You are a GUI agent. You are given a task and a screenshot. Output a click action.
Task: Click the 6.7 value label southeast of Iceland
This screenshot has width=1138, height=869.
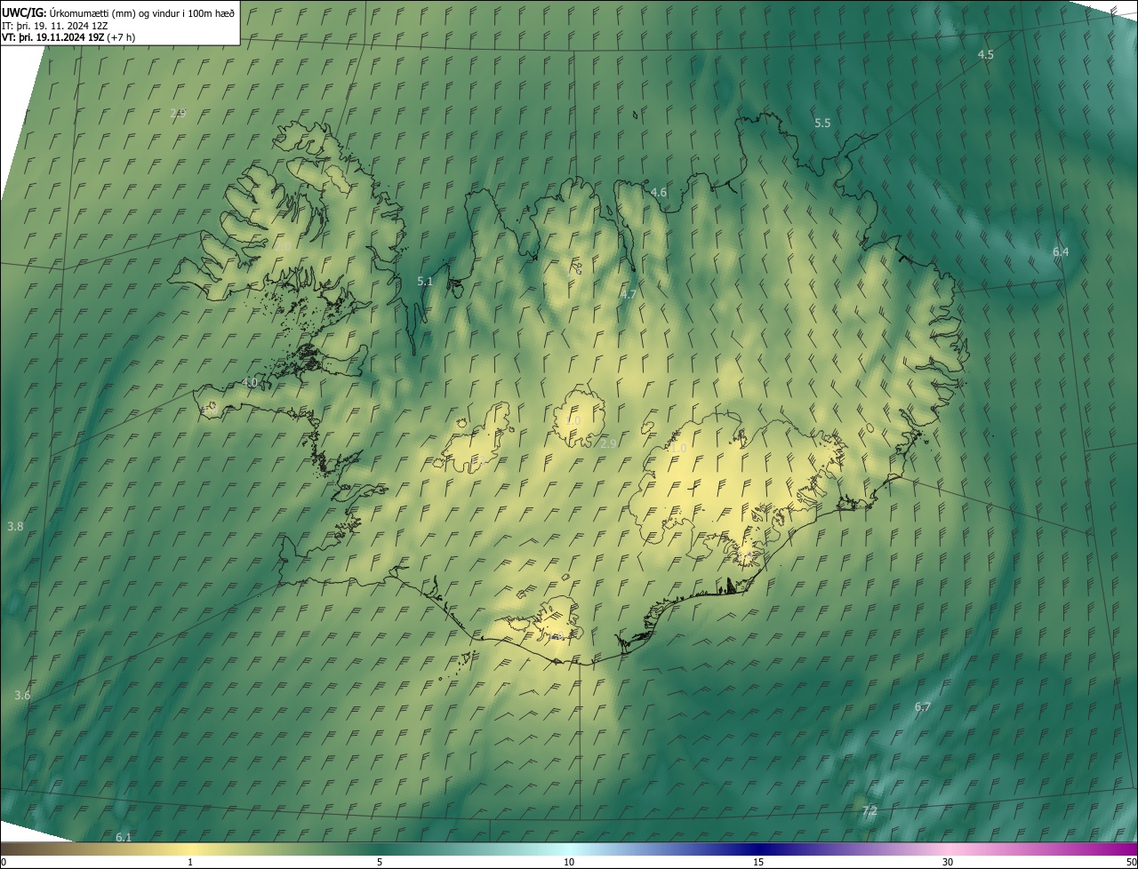[923, 707]
